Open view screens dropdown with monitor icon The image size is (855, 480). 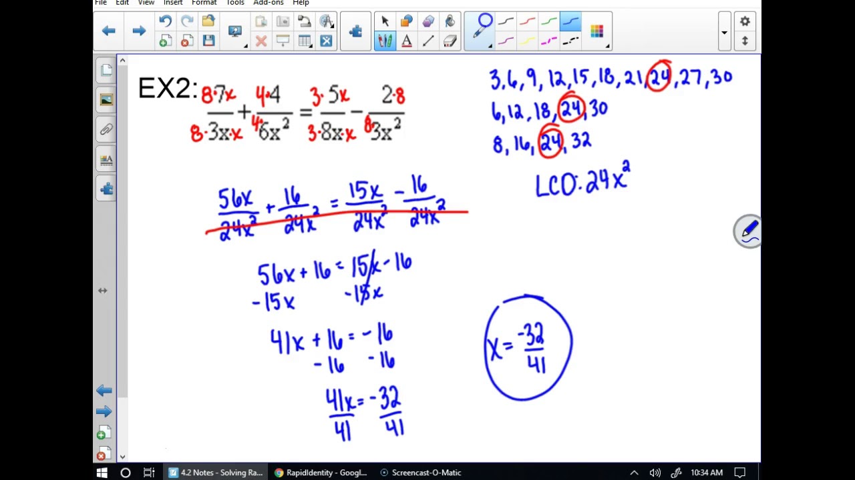(x=236, y=31)
